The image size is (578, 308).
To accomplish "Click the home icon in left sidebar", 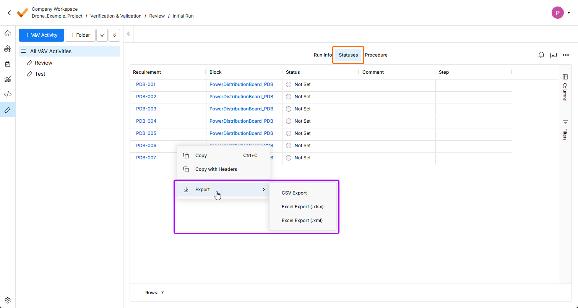I will click(7, 34).
